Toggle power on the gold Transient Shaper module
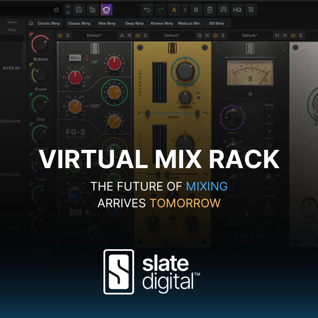Screen dimensions: 318x318 click(138, 35)
